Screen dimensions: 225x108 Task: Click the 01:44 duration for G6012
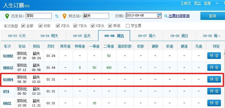click(x=51, y=68)
